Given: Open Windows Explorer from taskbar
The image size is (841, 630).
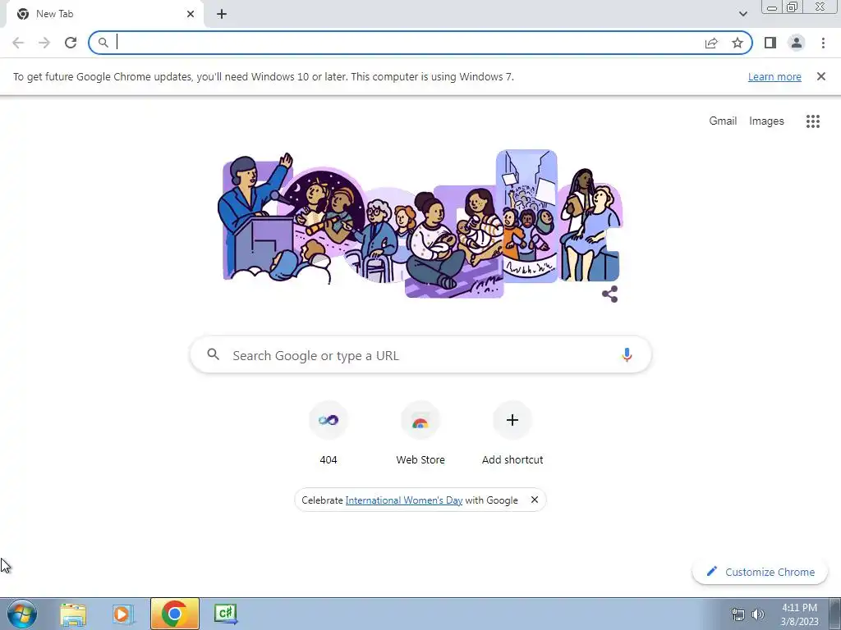Looking at the screenshot, I should [x=73, y=614].
